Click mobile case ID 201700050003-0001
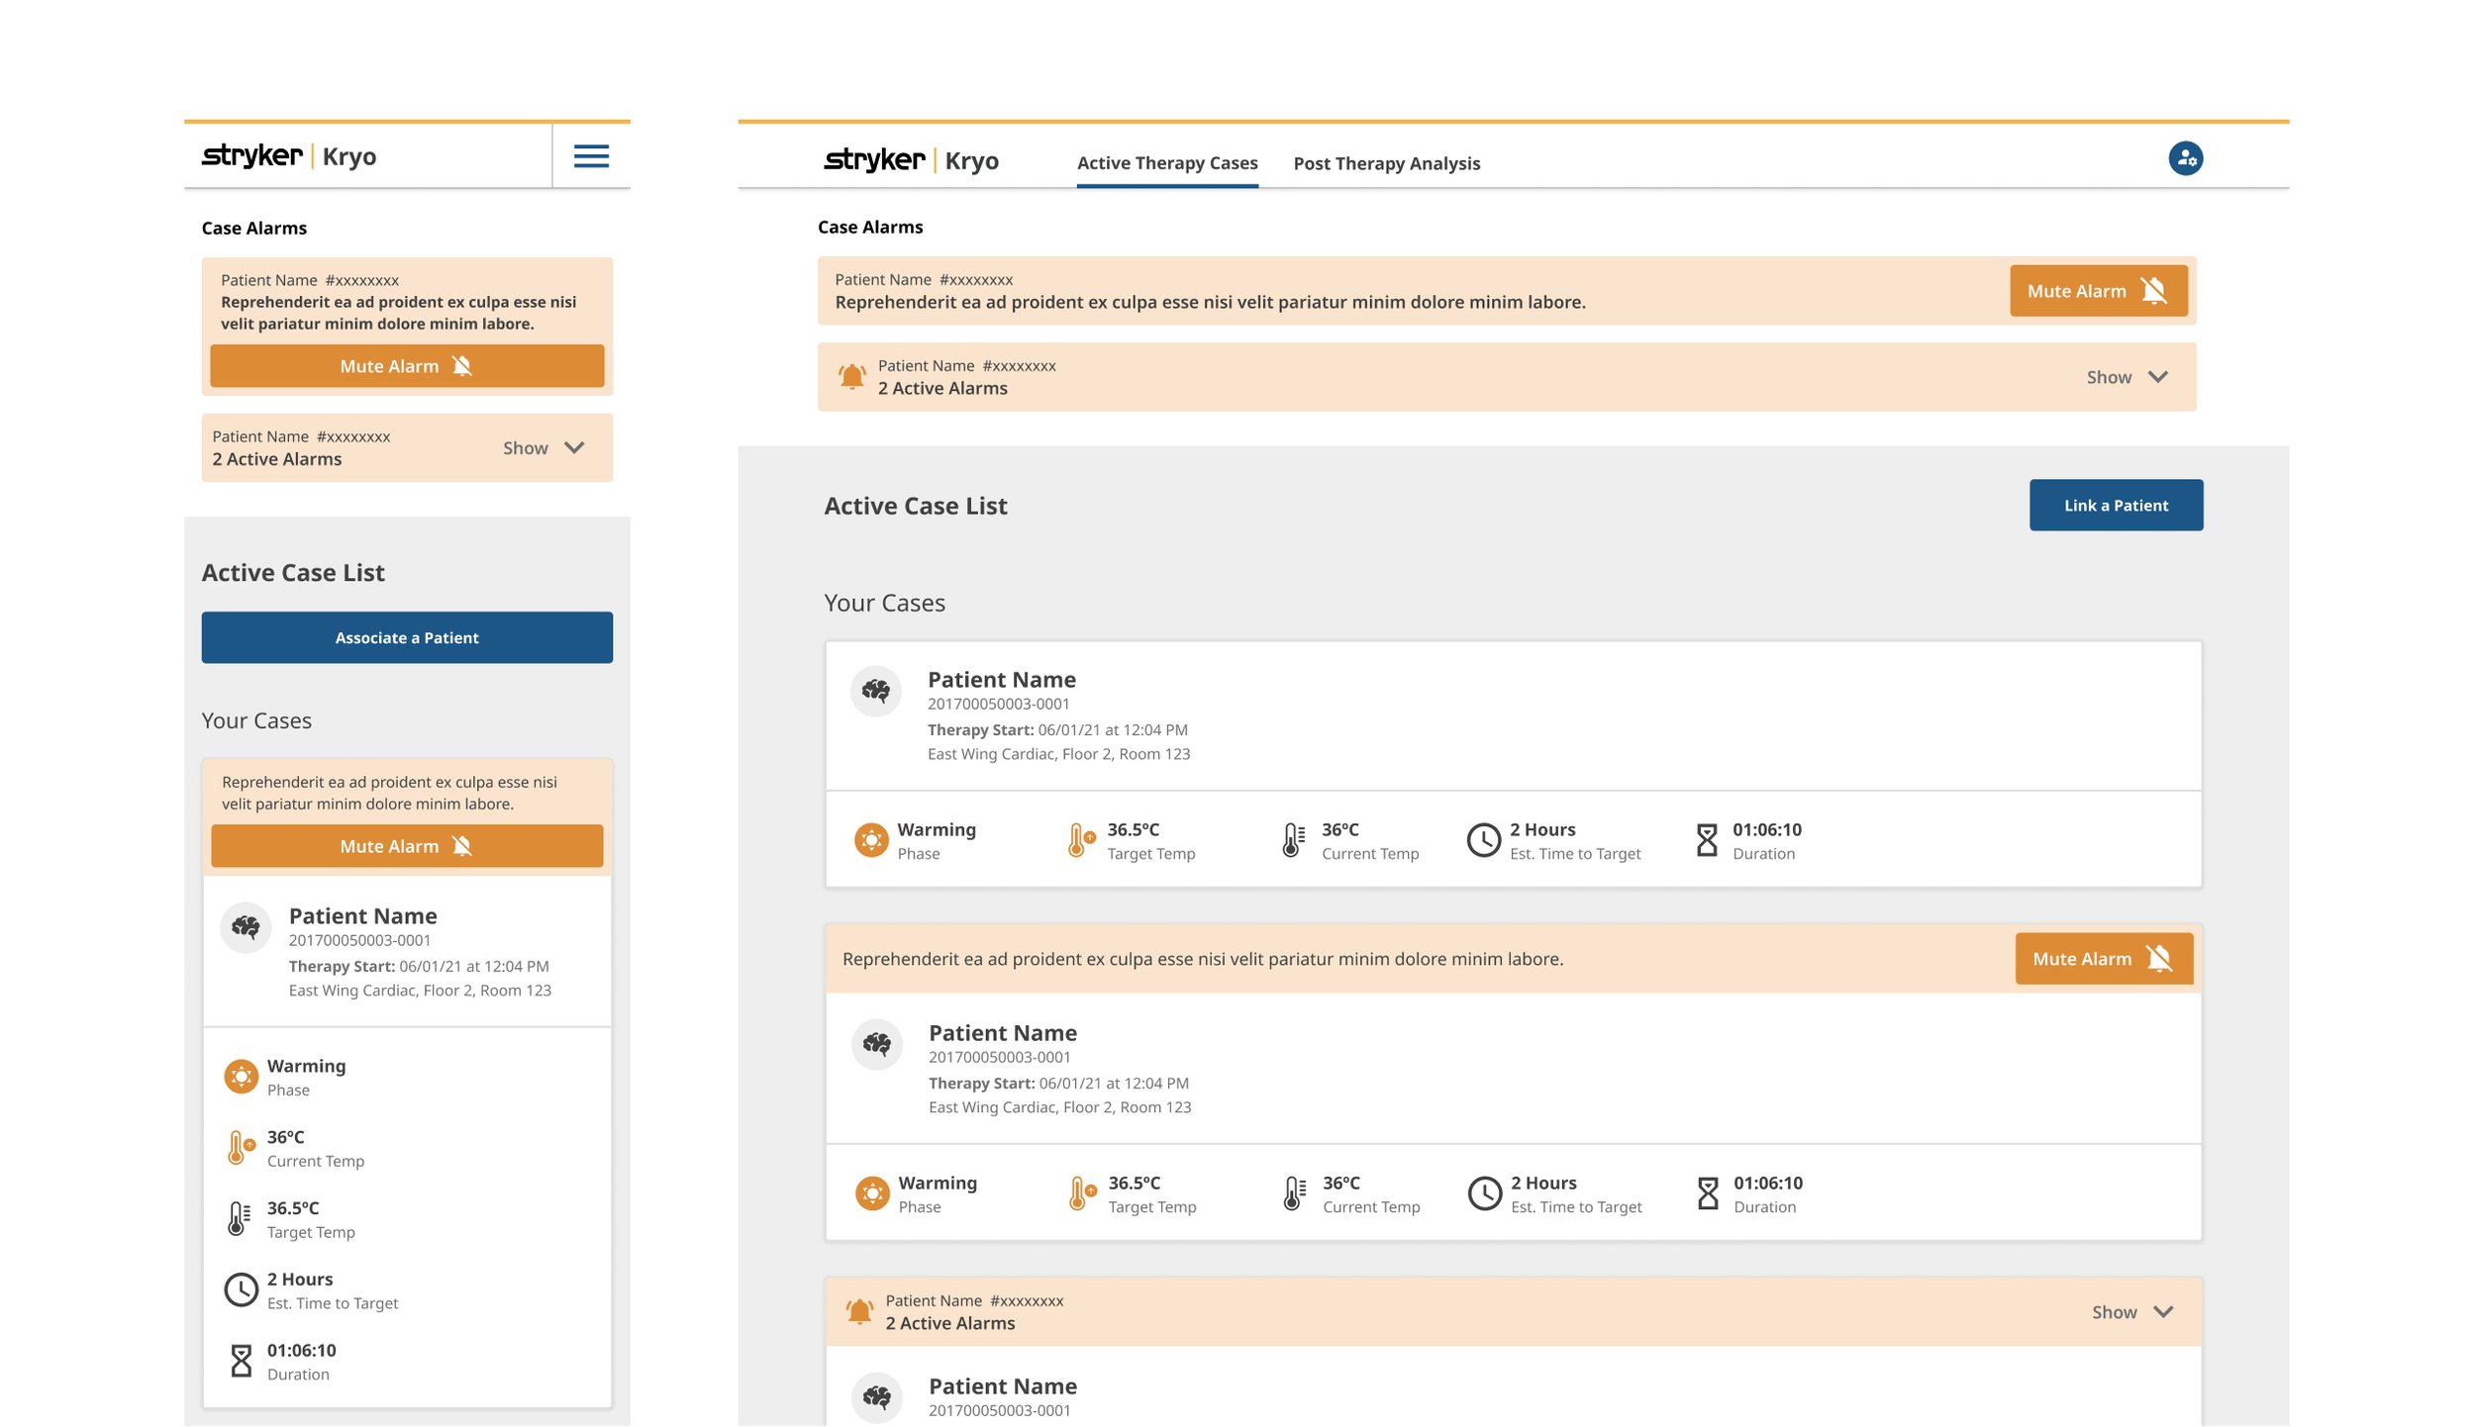Viewport: 2475px width, 1427px height. [x=359, y=941]
